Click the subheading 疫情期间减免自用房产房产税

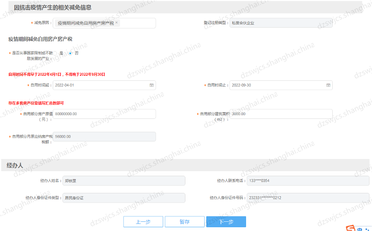[40, 39]
